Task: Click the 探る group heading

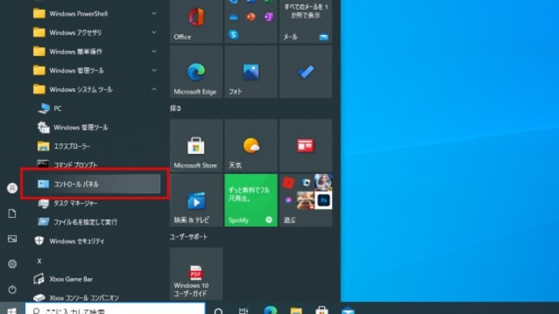Action: 176,108
